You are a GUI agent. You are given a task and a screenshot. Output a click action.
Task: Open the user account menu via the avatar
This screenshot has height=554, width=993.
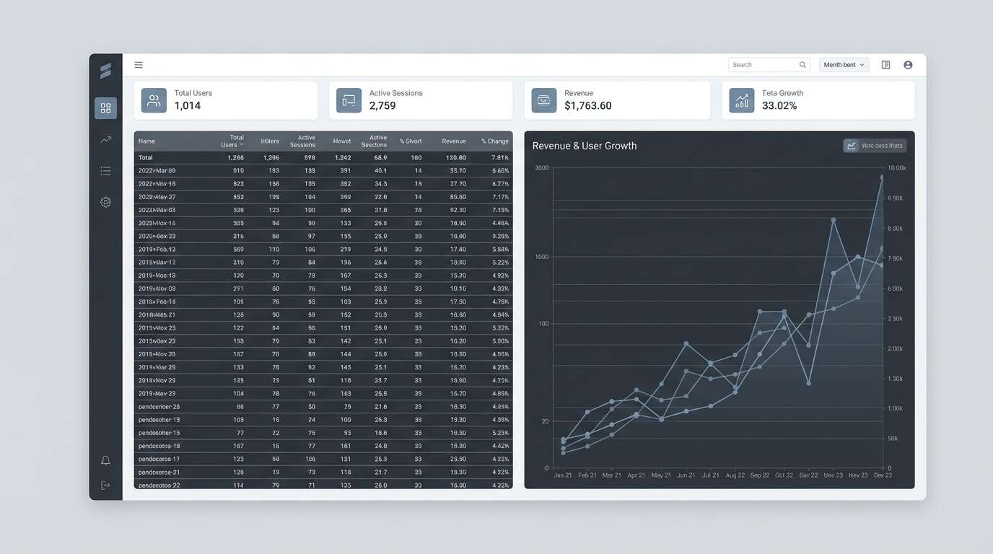907,64
